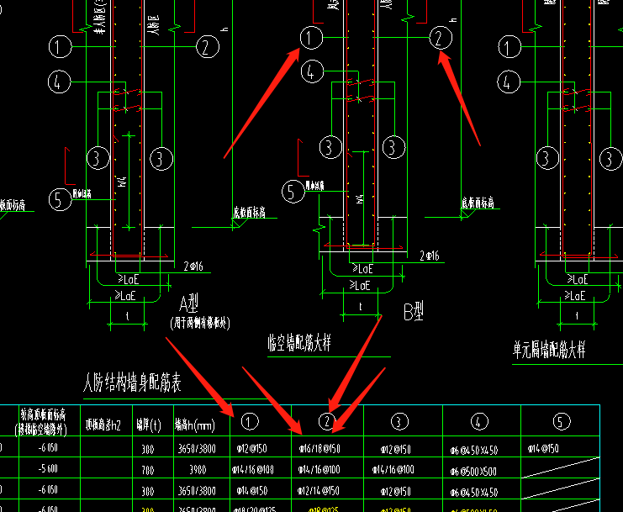Viewport: 623px width, 512px height.
Task: Select the 单元隔墙配筋大样 drawing title
Action: [x=549, y=350]
